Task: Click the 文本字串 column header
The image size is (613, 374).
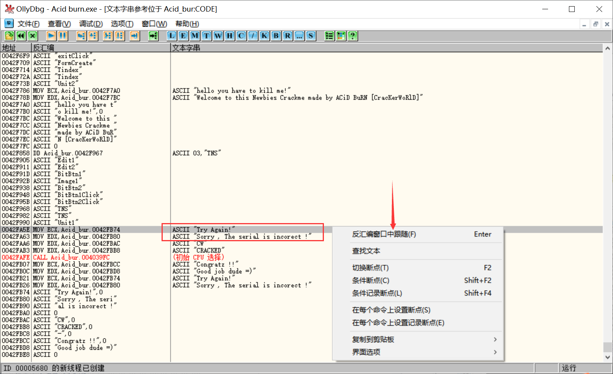Action: point(387,48)
